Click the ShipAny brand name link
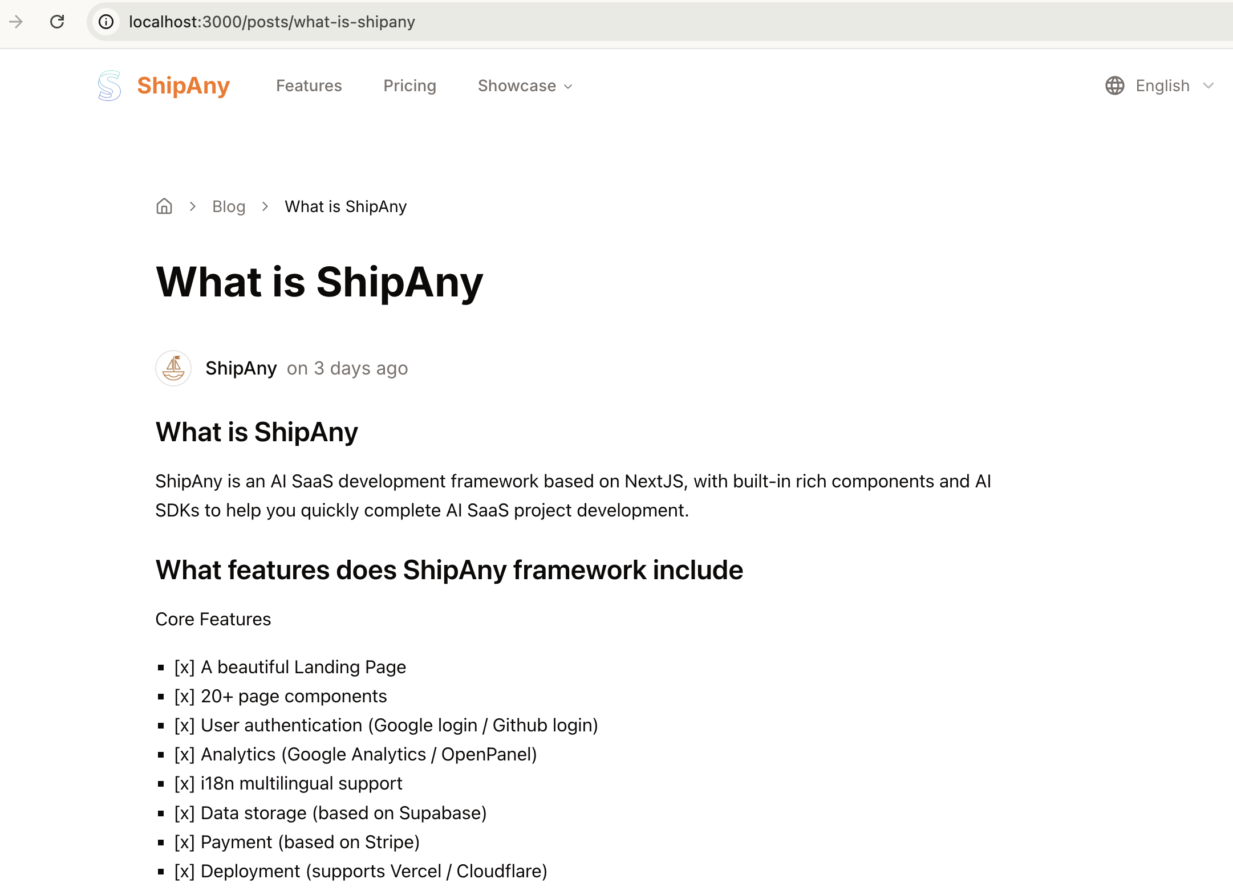1233x895 pixels. pyautogui.click(x=183, y=86)
